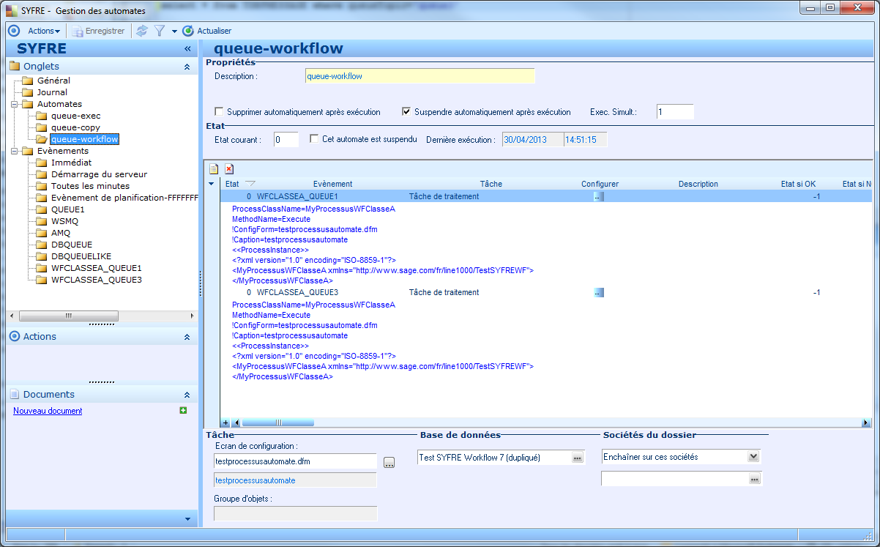The width and height of the screenshot is (880, 547).
Task: Select AMQ event
Action: pos(61,233)
